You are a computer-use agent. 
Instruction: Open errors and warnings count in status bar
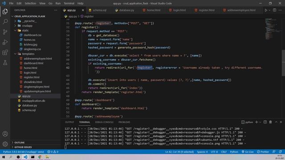click(x=53, y=152)
